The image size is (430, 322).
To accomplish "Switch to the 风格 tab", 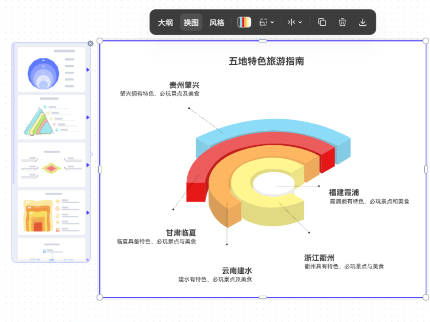I will coord(217,22).
